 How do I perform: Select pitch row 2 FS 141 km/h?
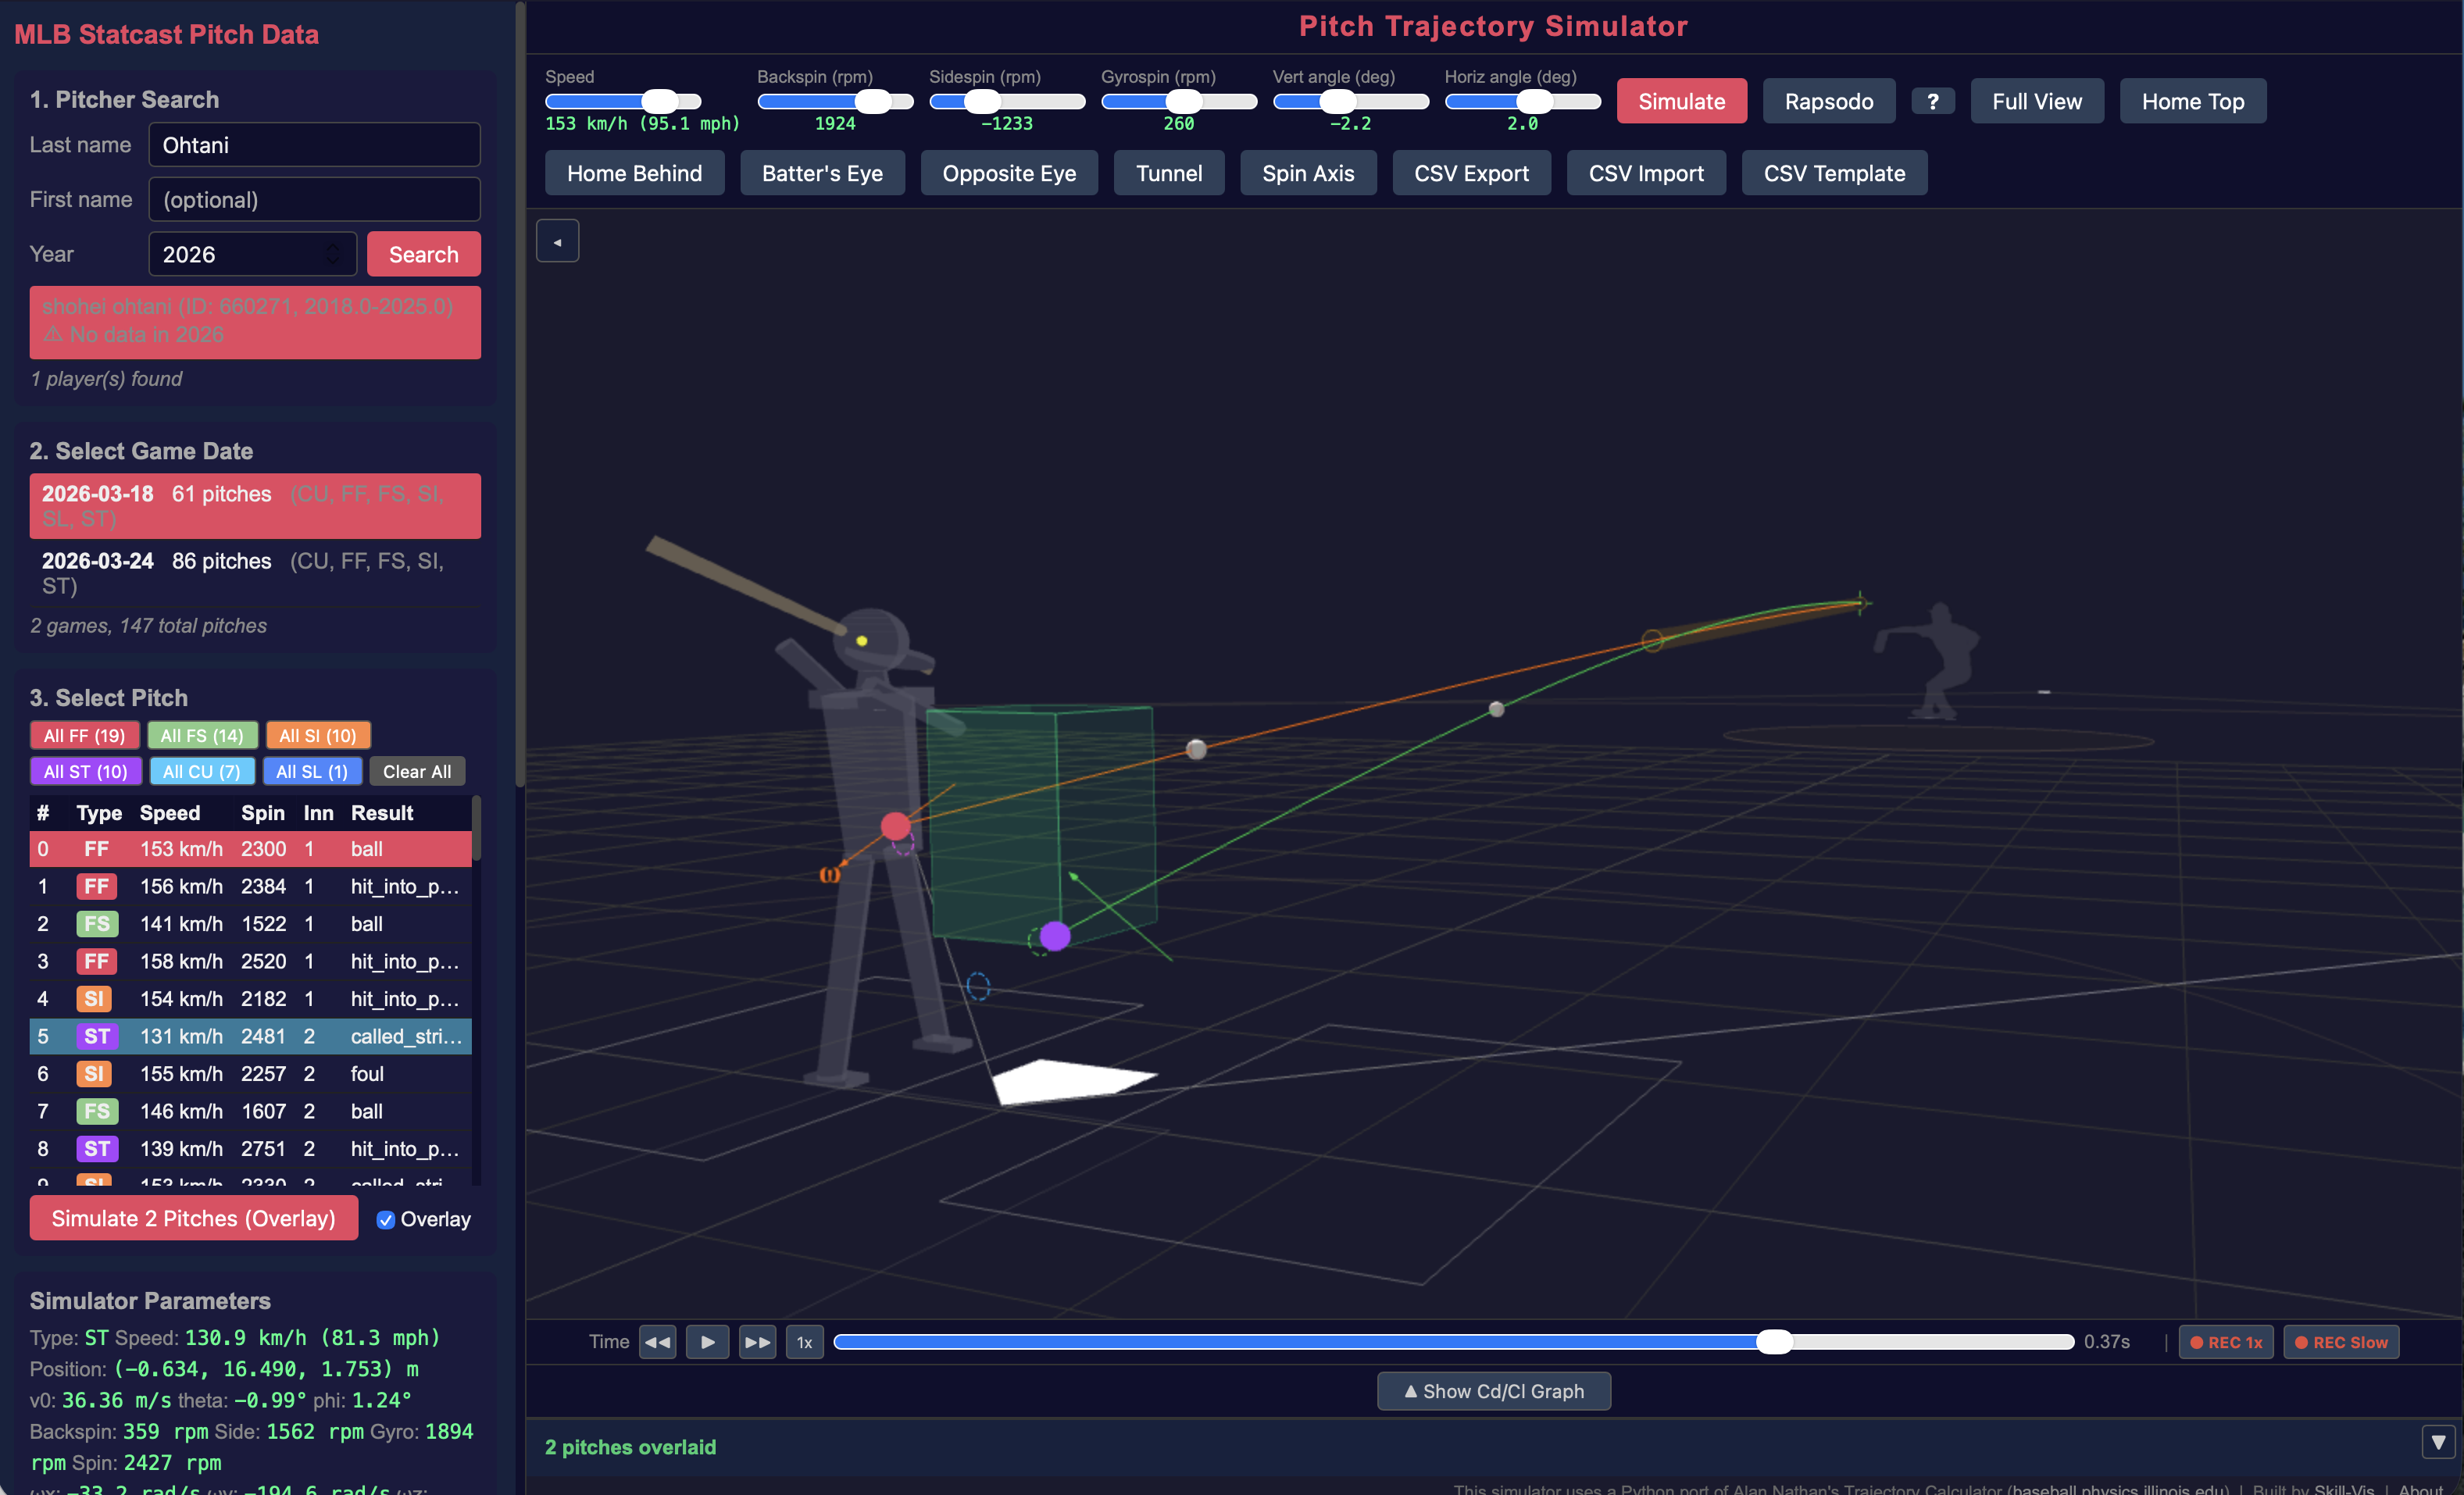[x=250, y=924]
